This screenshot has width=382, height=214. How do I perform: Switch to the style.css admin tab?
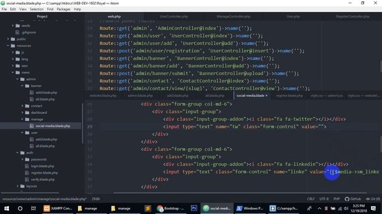pos(326,96)
